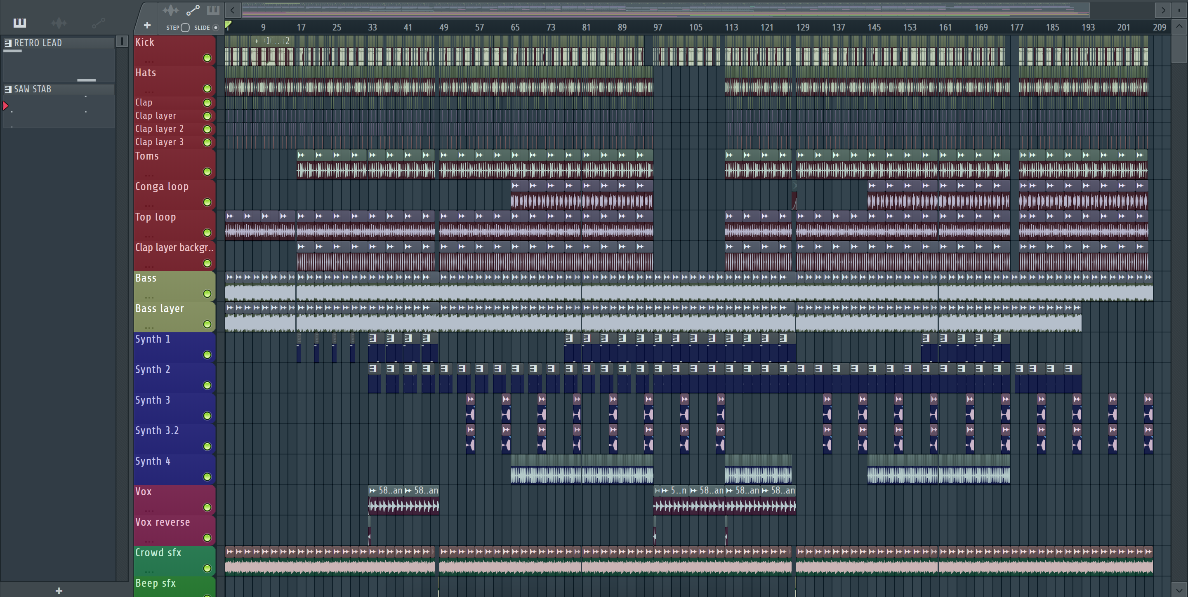Mute the Kick track
This screenshot has height=597, width=1188.
pos(207,58)
